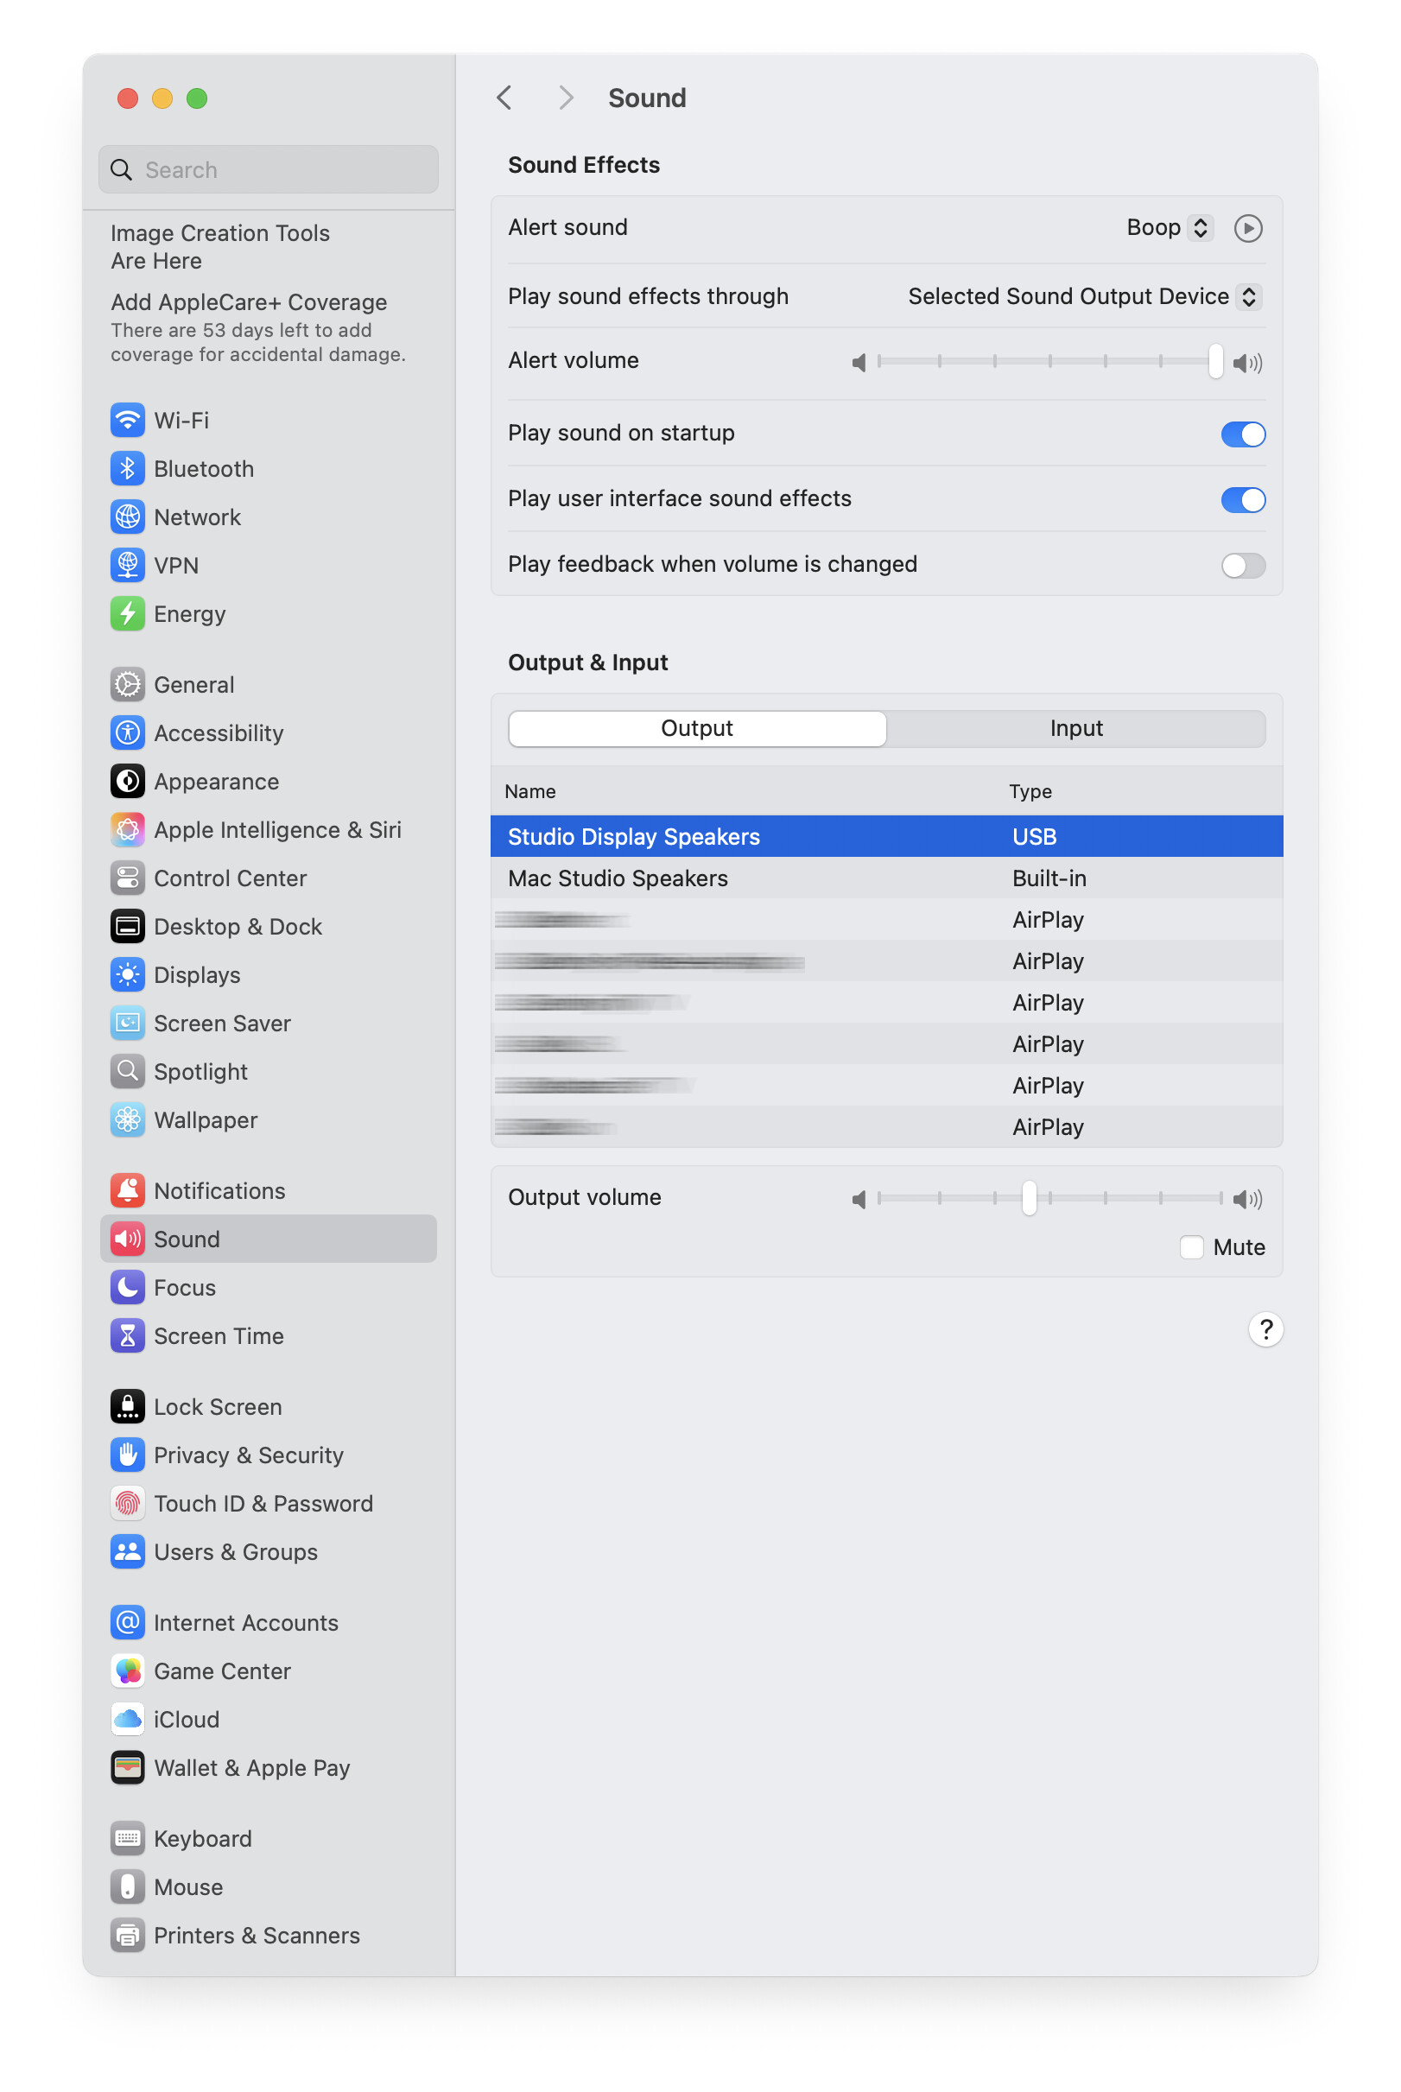Viewport: 1401px width, 2092px height.
Task: Open the Alert sound Boop dropdown
Action: tap(1169, 228)
